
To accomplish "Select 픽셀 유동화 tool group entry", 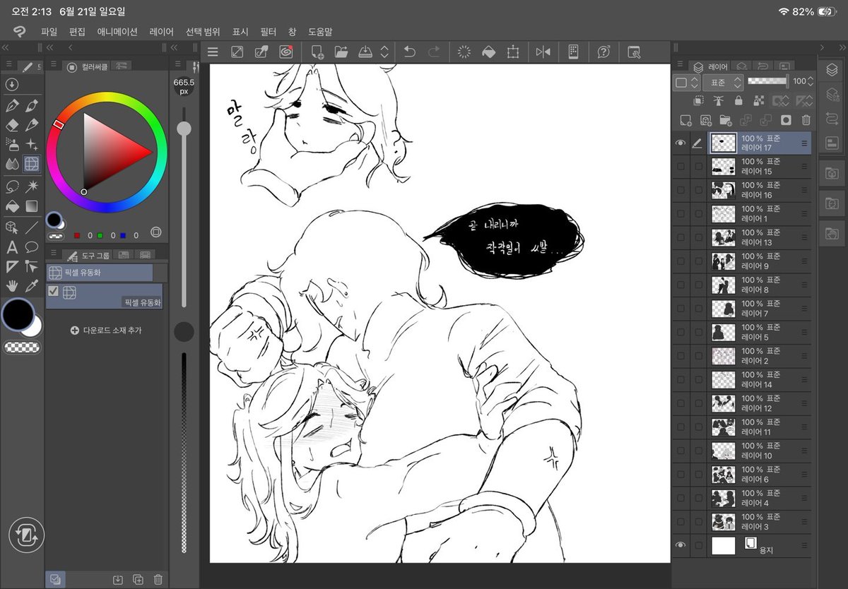I will 100,273.
